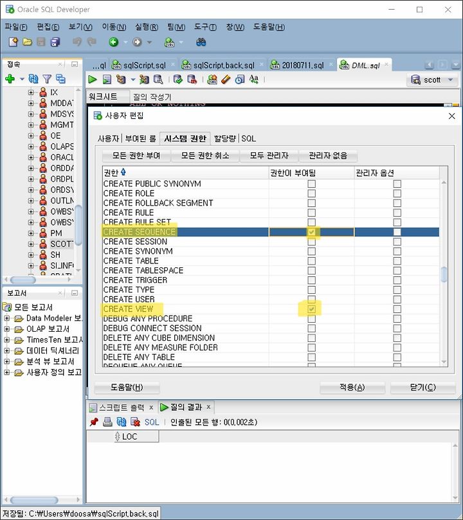Check CREATE ROLE admin option checkbox
Screen dimensions: 463x520
point(397,193)
